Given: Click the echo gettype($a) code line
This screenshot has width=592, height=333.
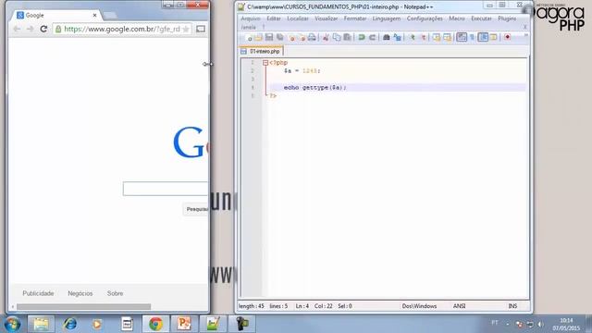Looking at the screenshot, I should 314,88.
